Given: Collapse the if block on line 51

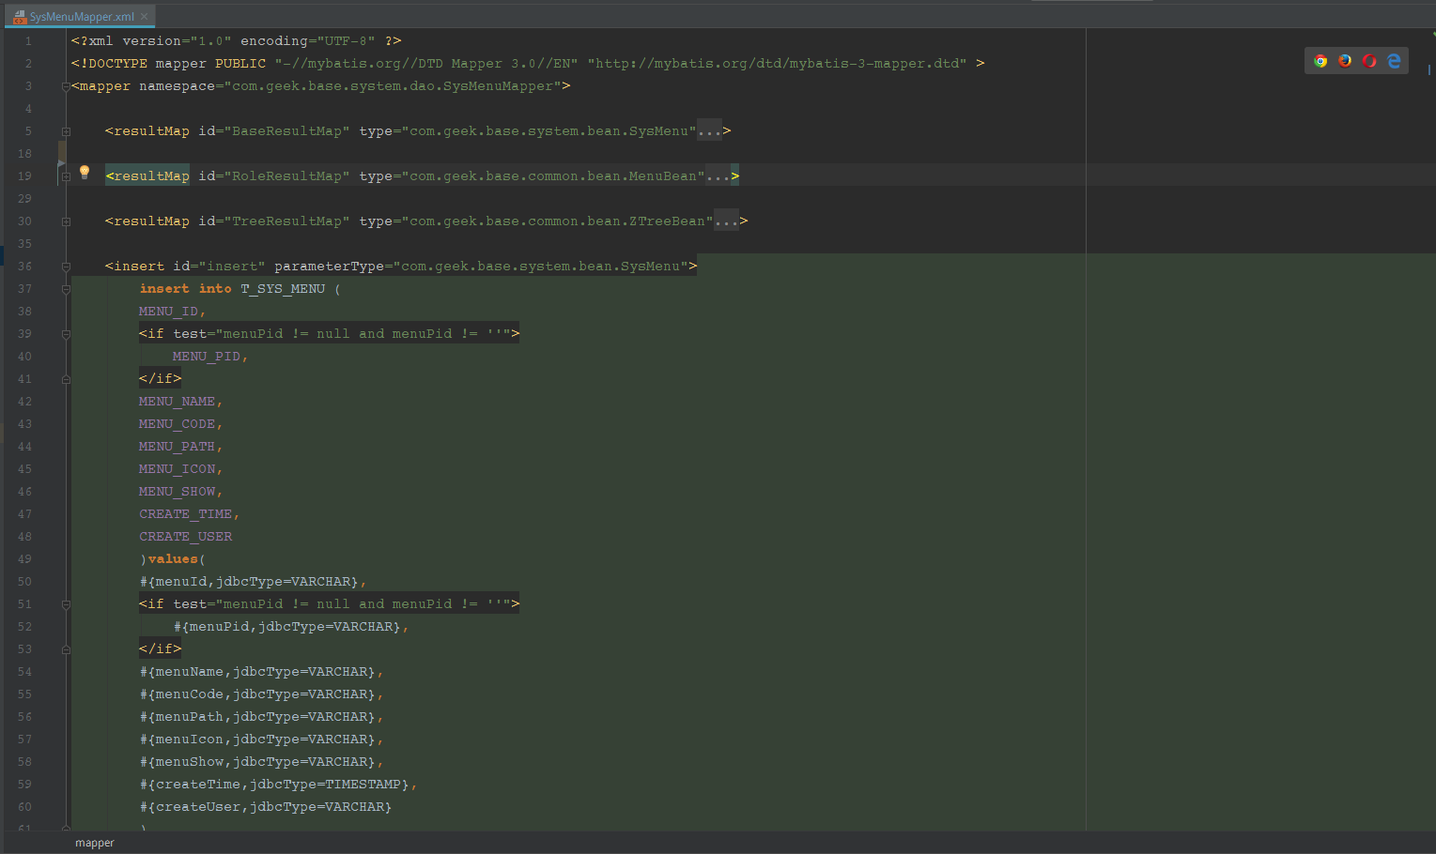Looking at the screenshot, I should [x=66, y=604].
